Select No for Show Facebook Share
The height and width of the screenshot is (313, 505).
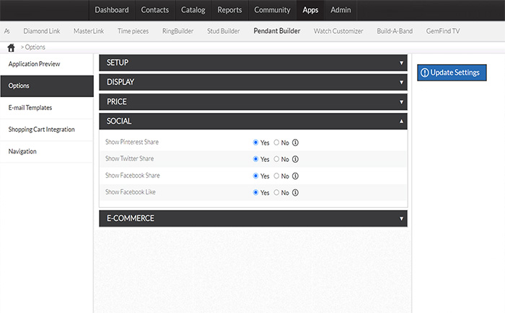(x=276, y=176)
